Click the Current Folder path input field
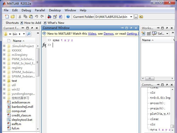 click(112, 17)
